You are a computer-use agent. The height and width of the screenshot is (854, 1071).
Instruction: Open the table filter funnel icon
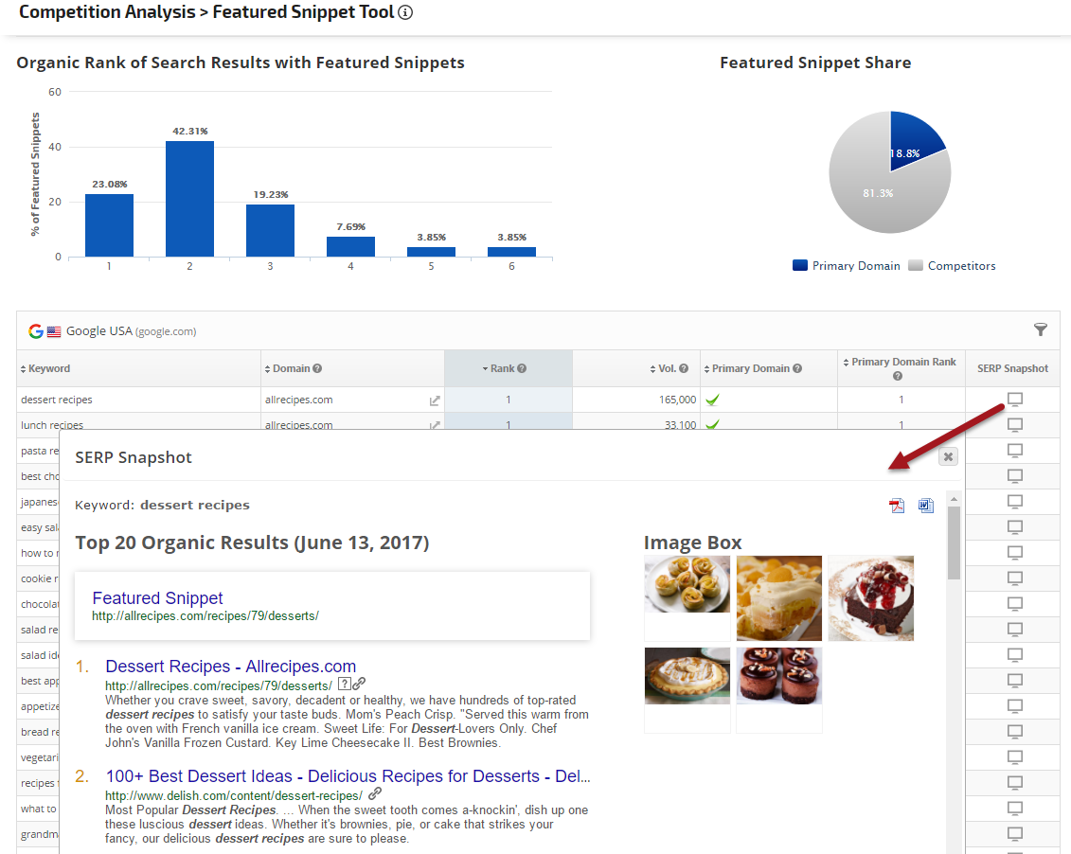(x=1041, y=329)
